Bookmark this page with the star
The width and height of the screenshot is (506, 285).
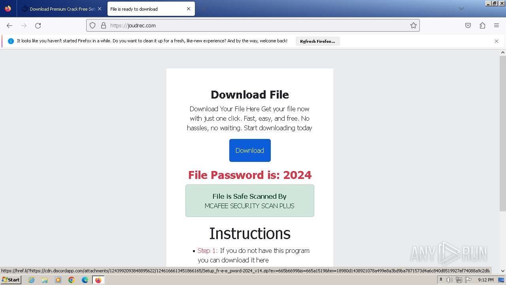click(413, 25)
